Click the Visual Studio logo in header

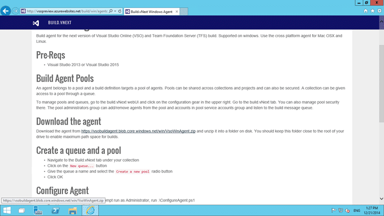click(x=36, y=23)
